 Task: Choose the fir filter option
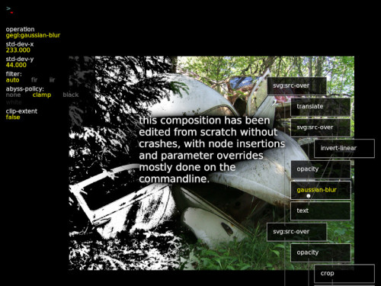(34, 80)
